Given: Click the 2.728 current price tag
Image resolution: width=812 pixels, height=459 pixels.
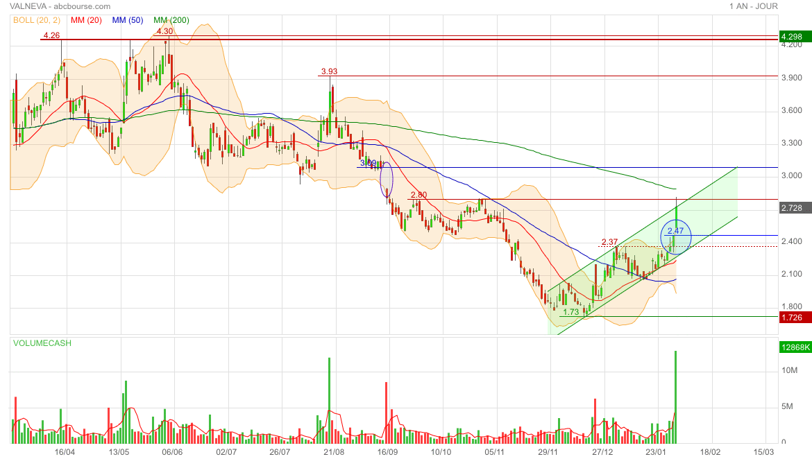Looking at the screenshot, I should click(x=795, y=208).
